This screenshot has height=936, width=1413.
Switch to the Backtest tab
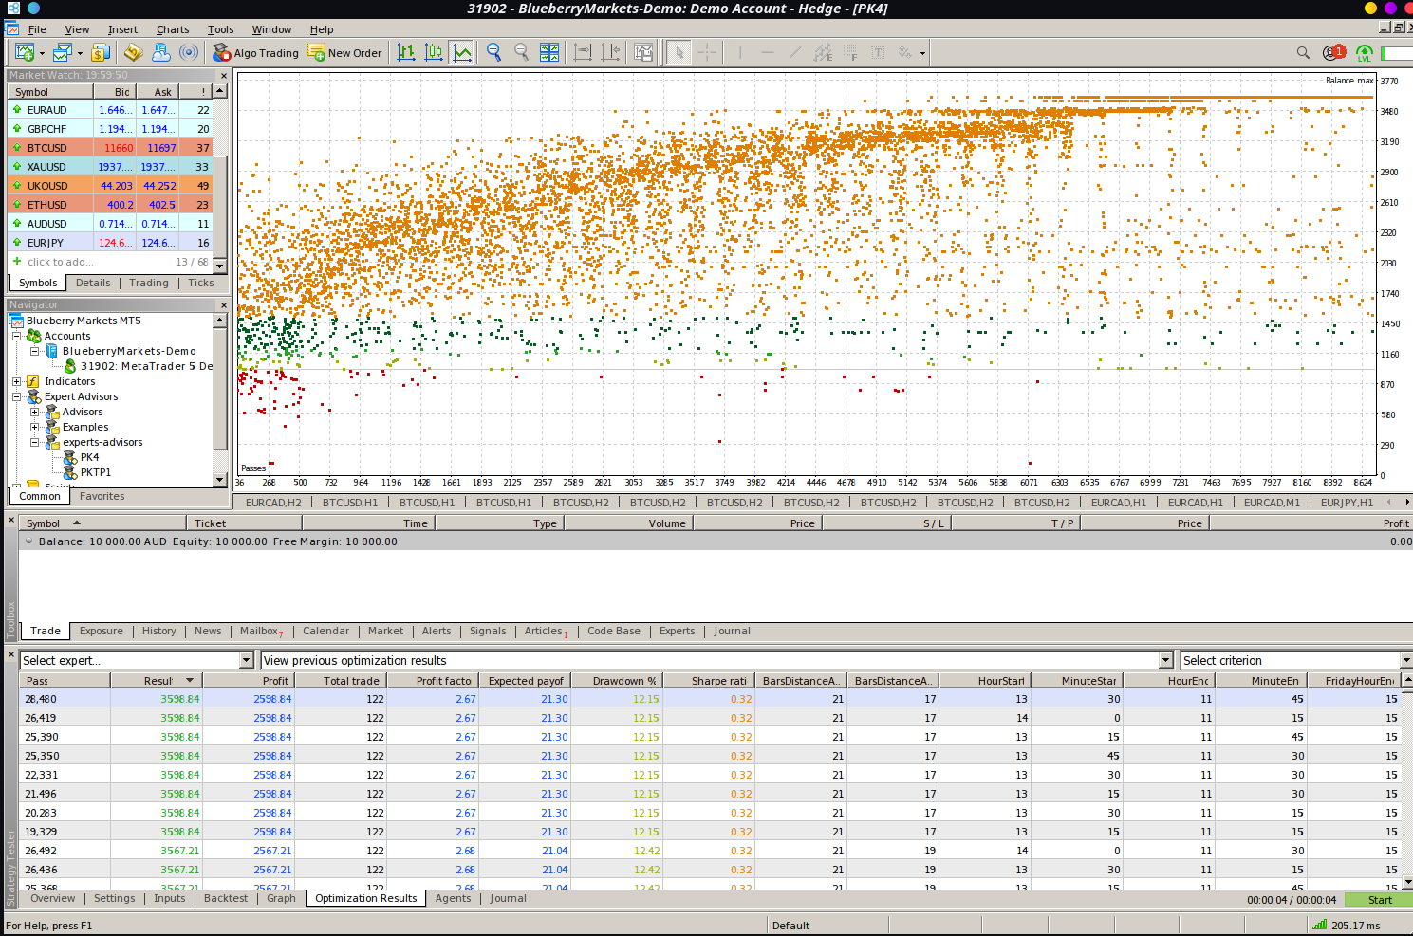(x=225, y=898)
